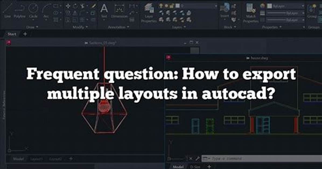Open Layer Properties manager

pyautogui.click(x=149, y=13)
